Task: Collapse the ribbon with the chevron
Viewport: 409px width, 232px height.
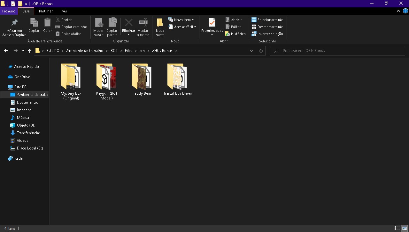Action: pos(398,11)
